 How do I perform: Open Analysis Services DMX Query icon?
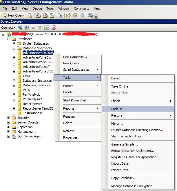45,15
